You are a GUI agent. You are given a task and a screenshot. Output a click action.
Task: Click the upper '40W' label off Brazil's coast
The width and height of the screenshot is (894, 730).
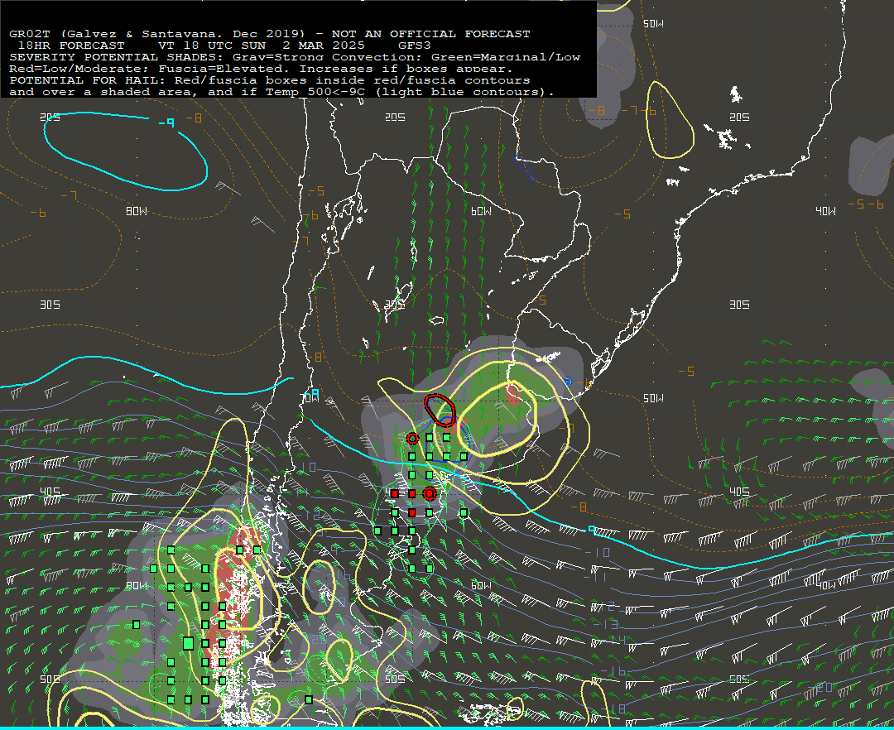tap(825, 211)
